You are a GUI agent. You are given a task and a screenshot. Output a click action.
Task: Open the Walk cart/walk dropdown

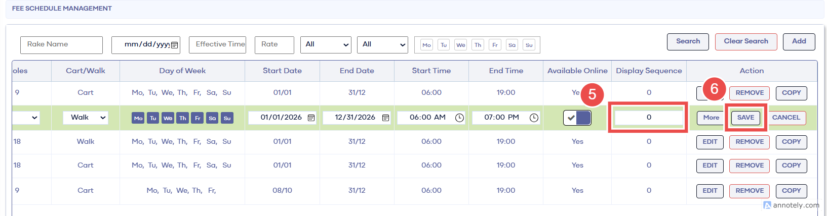point(85,118)
